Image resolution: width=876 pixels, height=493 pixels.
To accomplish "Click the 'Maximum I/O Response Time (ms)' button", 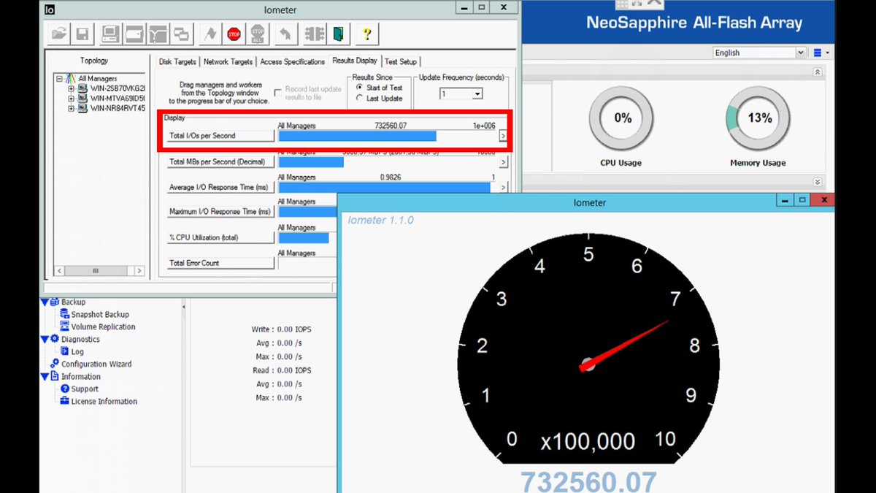I will click(220, 212).
